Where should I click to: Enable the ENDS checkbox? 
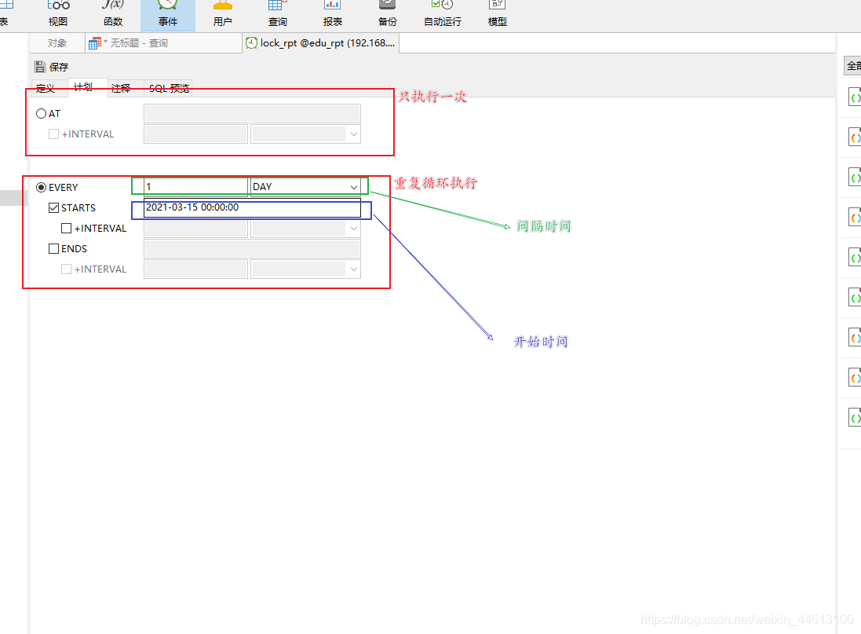coord(54,248)
